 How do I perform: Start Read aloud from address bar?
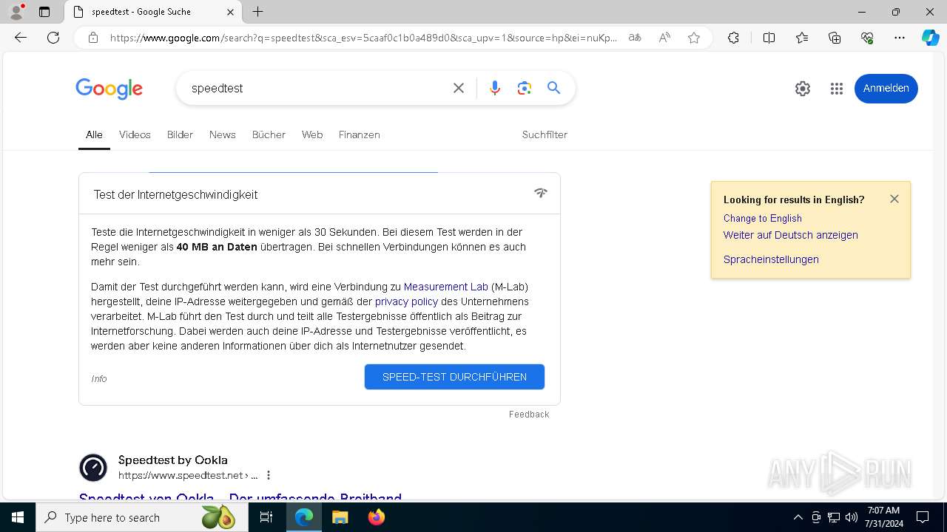(664, 38)
